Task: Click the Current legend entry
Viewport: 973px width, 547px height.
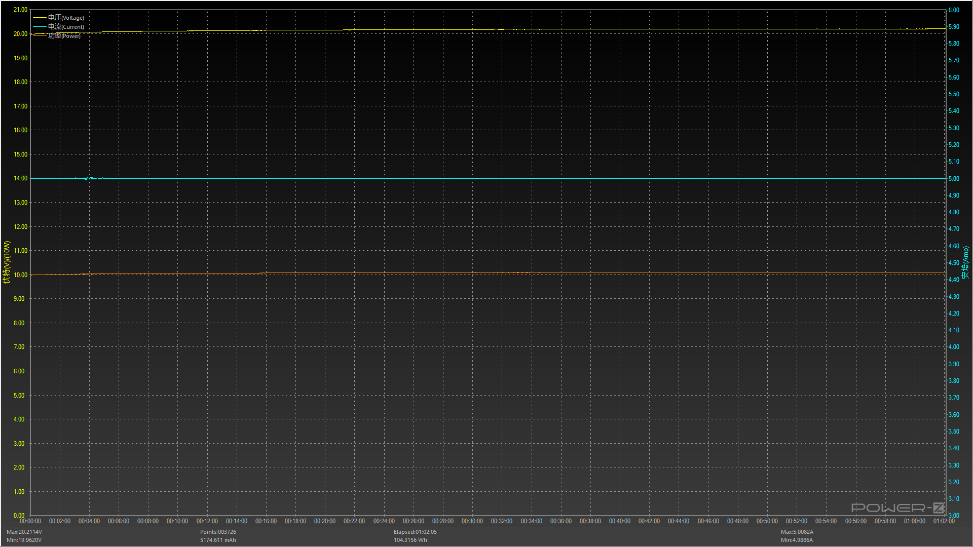Action: pyautogui.click(x=66, y=27)
